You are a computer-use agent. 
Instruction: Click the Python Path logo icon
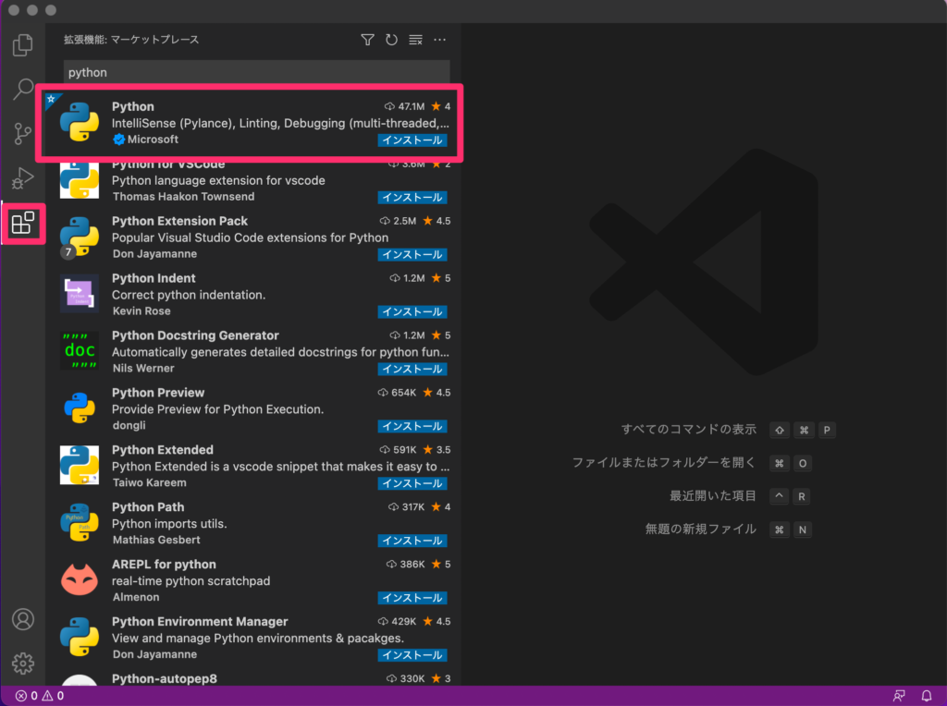(80, 522)
